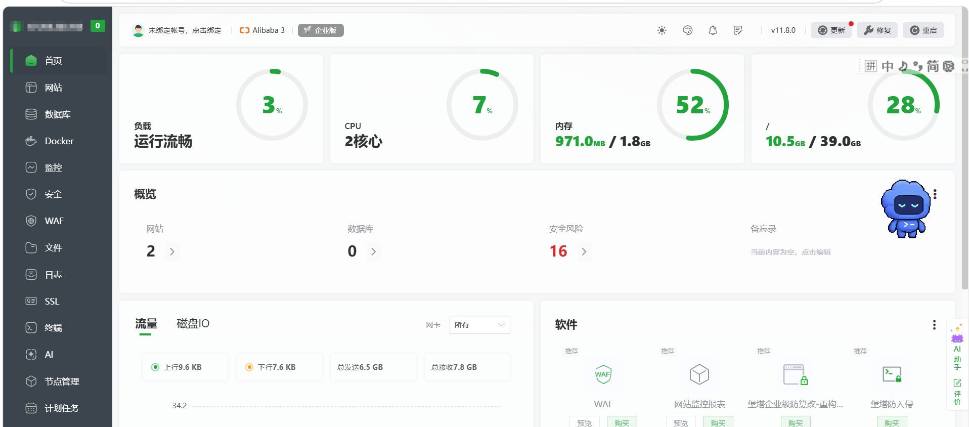Screen dimensions: 969x427
Task: Switch to the 磁盘IO tab
Action: (x=193, y=324)
